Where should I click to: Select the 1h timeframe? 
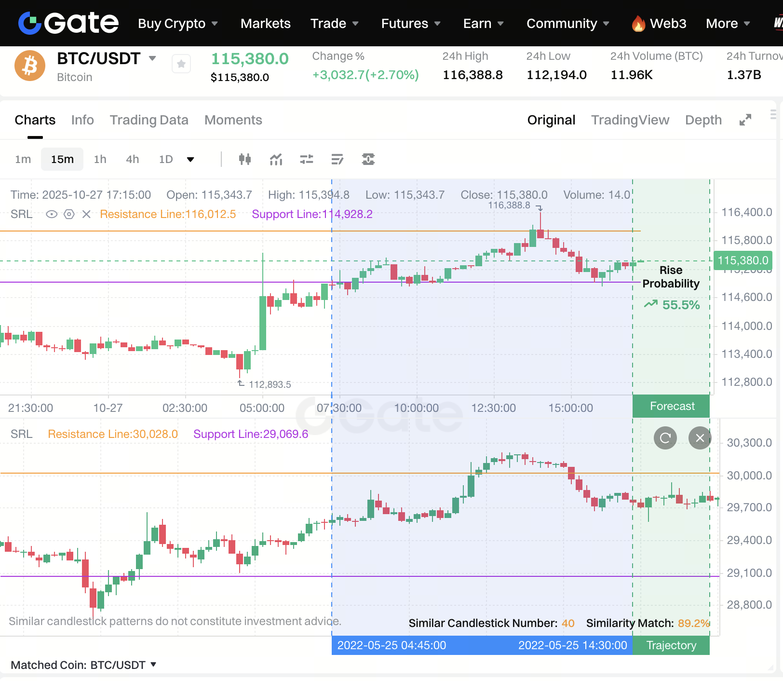pyautogui.click(x=100, y=159)
